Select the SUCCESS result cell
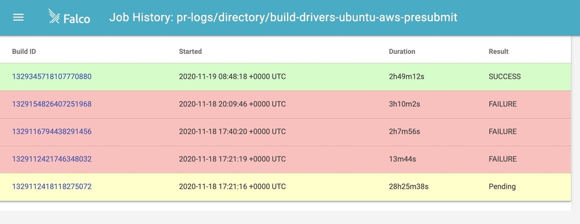 [505, 77]
